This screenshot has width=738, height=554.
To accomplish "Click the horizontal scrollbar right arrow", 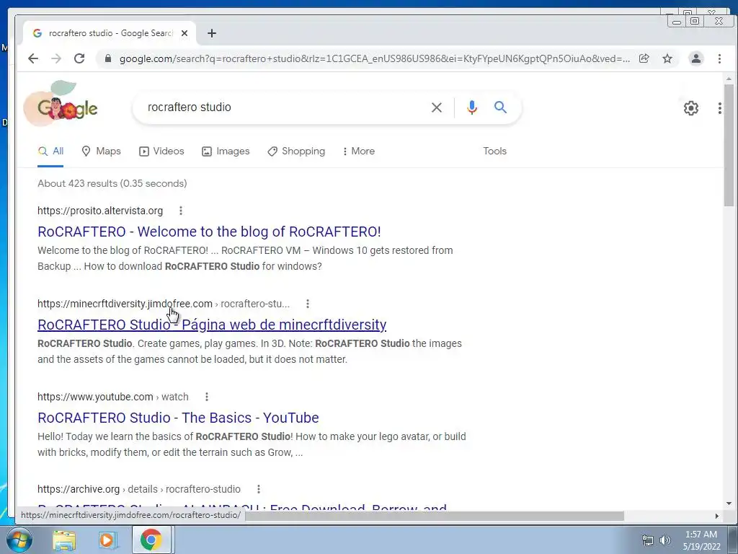I will coord(717,516).
